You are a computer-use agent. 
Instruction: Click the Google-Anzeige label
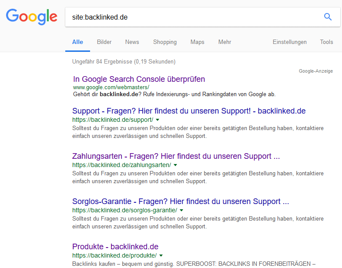tap(315, 71)
